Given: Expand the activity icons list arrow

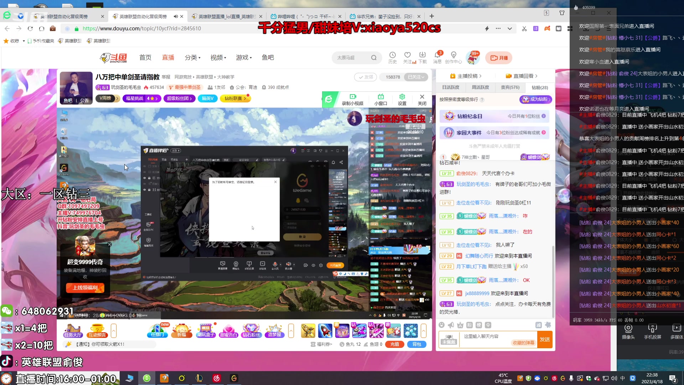Looking at the screenshot, I should (291, 331).
